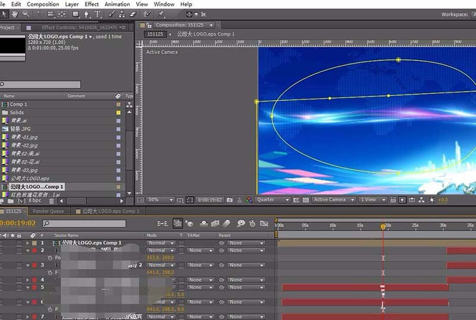Open the Quarter resolution dropdown
This screenshot has width=476, height=320.
[x=273, y=200]
